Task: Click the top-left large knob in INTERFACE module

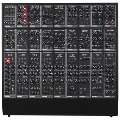Action: (x=7, y=37)
